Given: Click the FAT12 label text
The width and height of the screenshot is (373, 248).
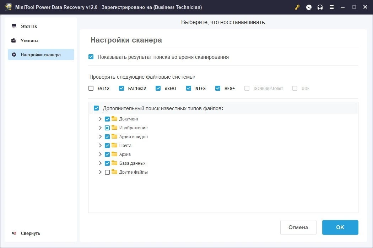Looking at the screenshot, I should pyautogui.click(x=103, y=89).
